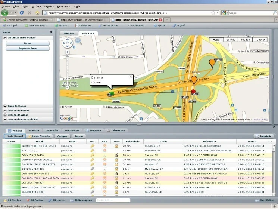The width and height of the screenshot is (278, 209).
Task: Go back with the green browser arrow
Action: tap(5, 13)
